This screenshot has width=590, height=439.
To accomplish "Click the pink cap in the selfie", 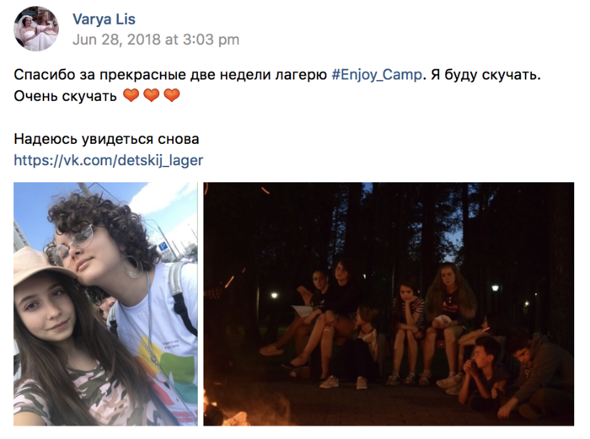I will [x=43, y=265].
